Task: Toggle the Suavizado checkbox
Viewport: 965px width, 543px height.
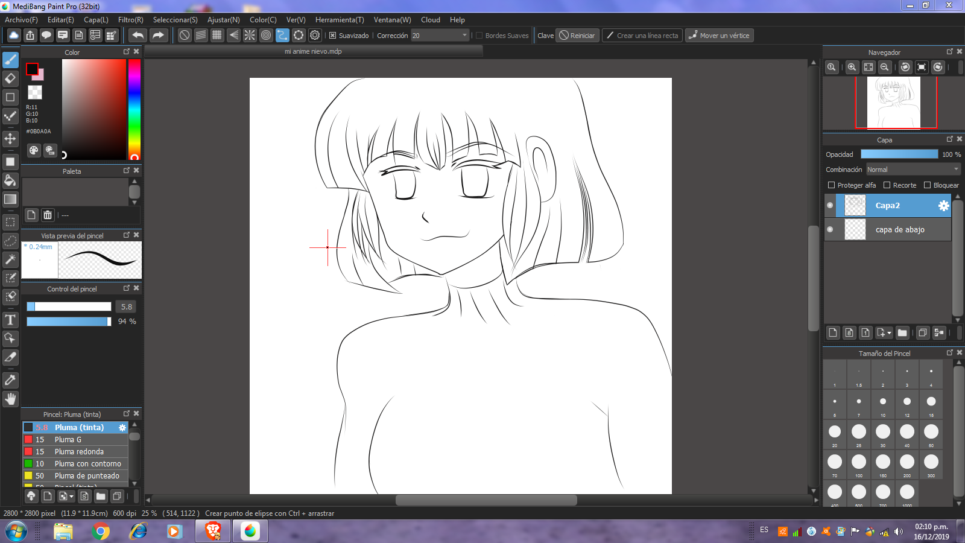Action: coord(332,36)
